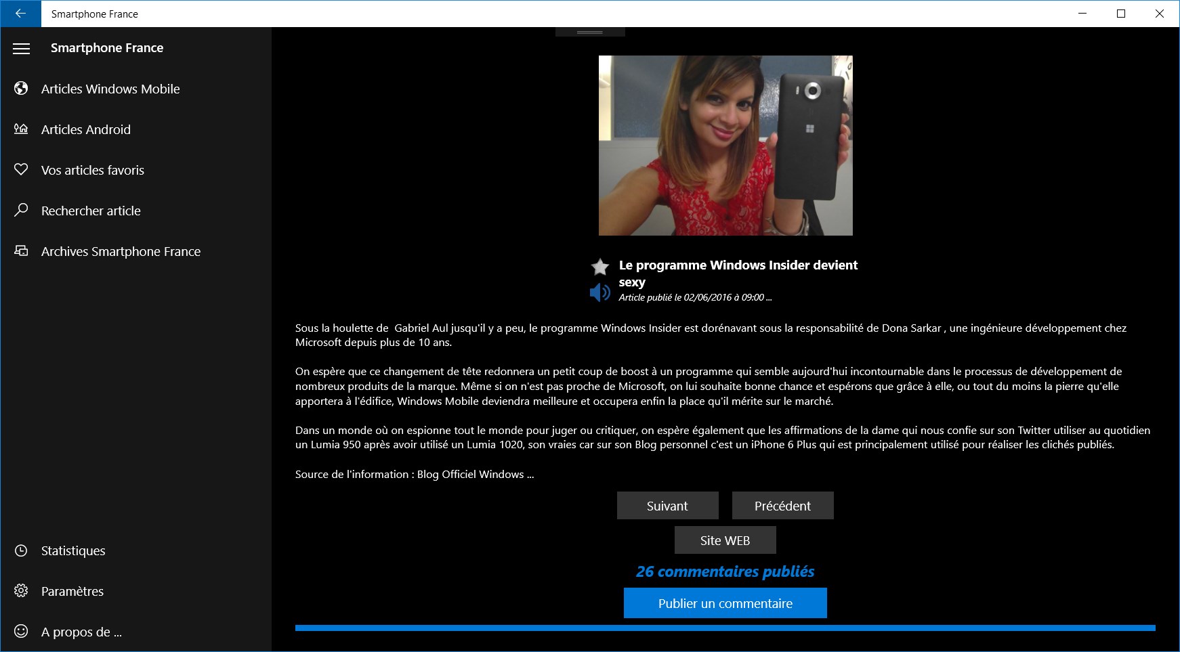This screenshot has height=652, width=1180.
Task: Click Publier un commentaire button
Action: point(725,603)
